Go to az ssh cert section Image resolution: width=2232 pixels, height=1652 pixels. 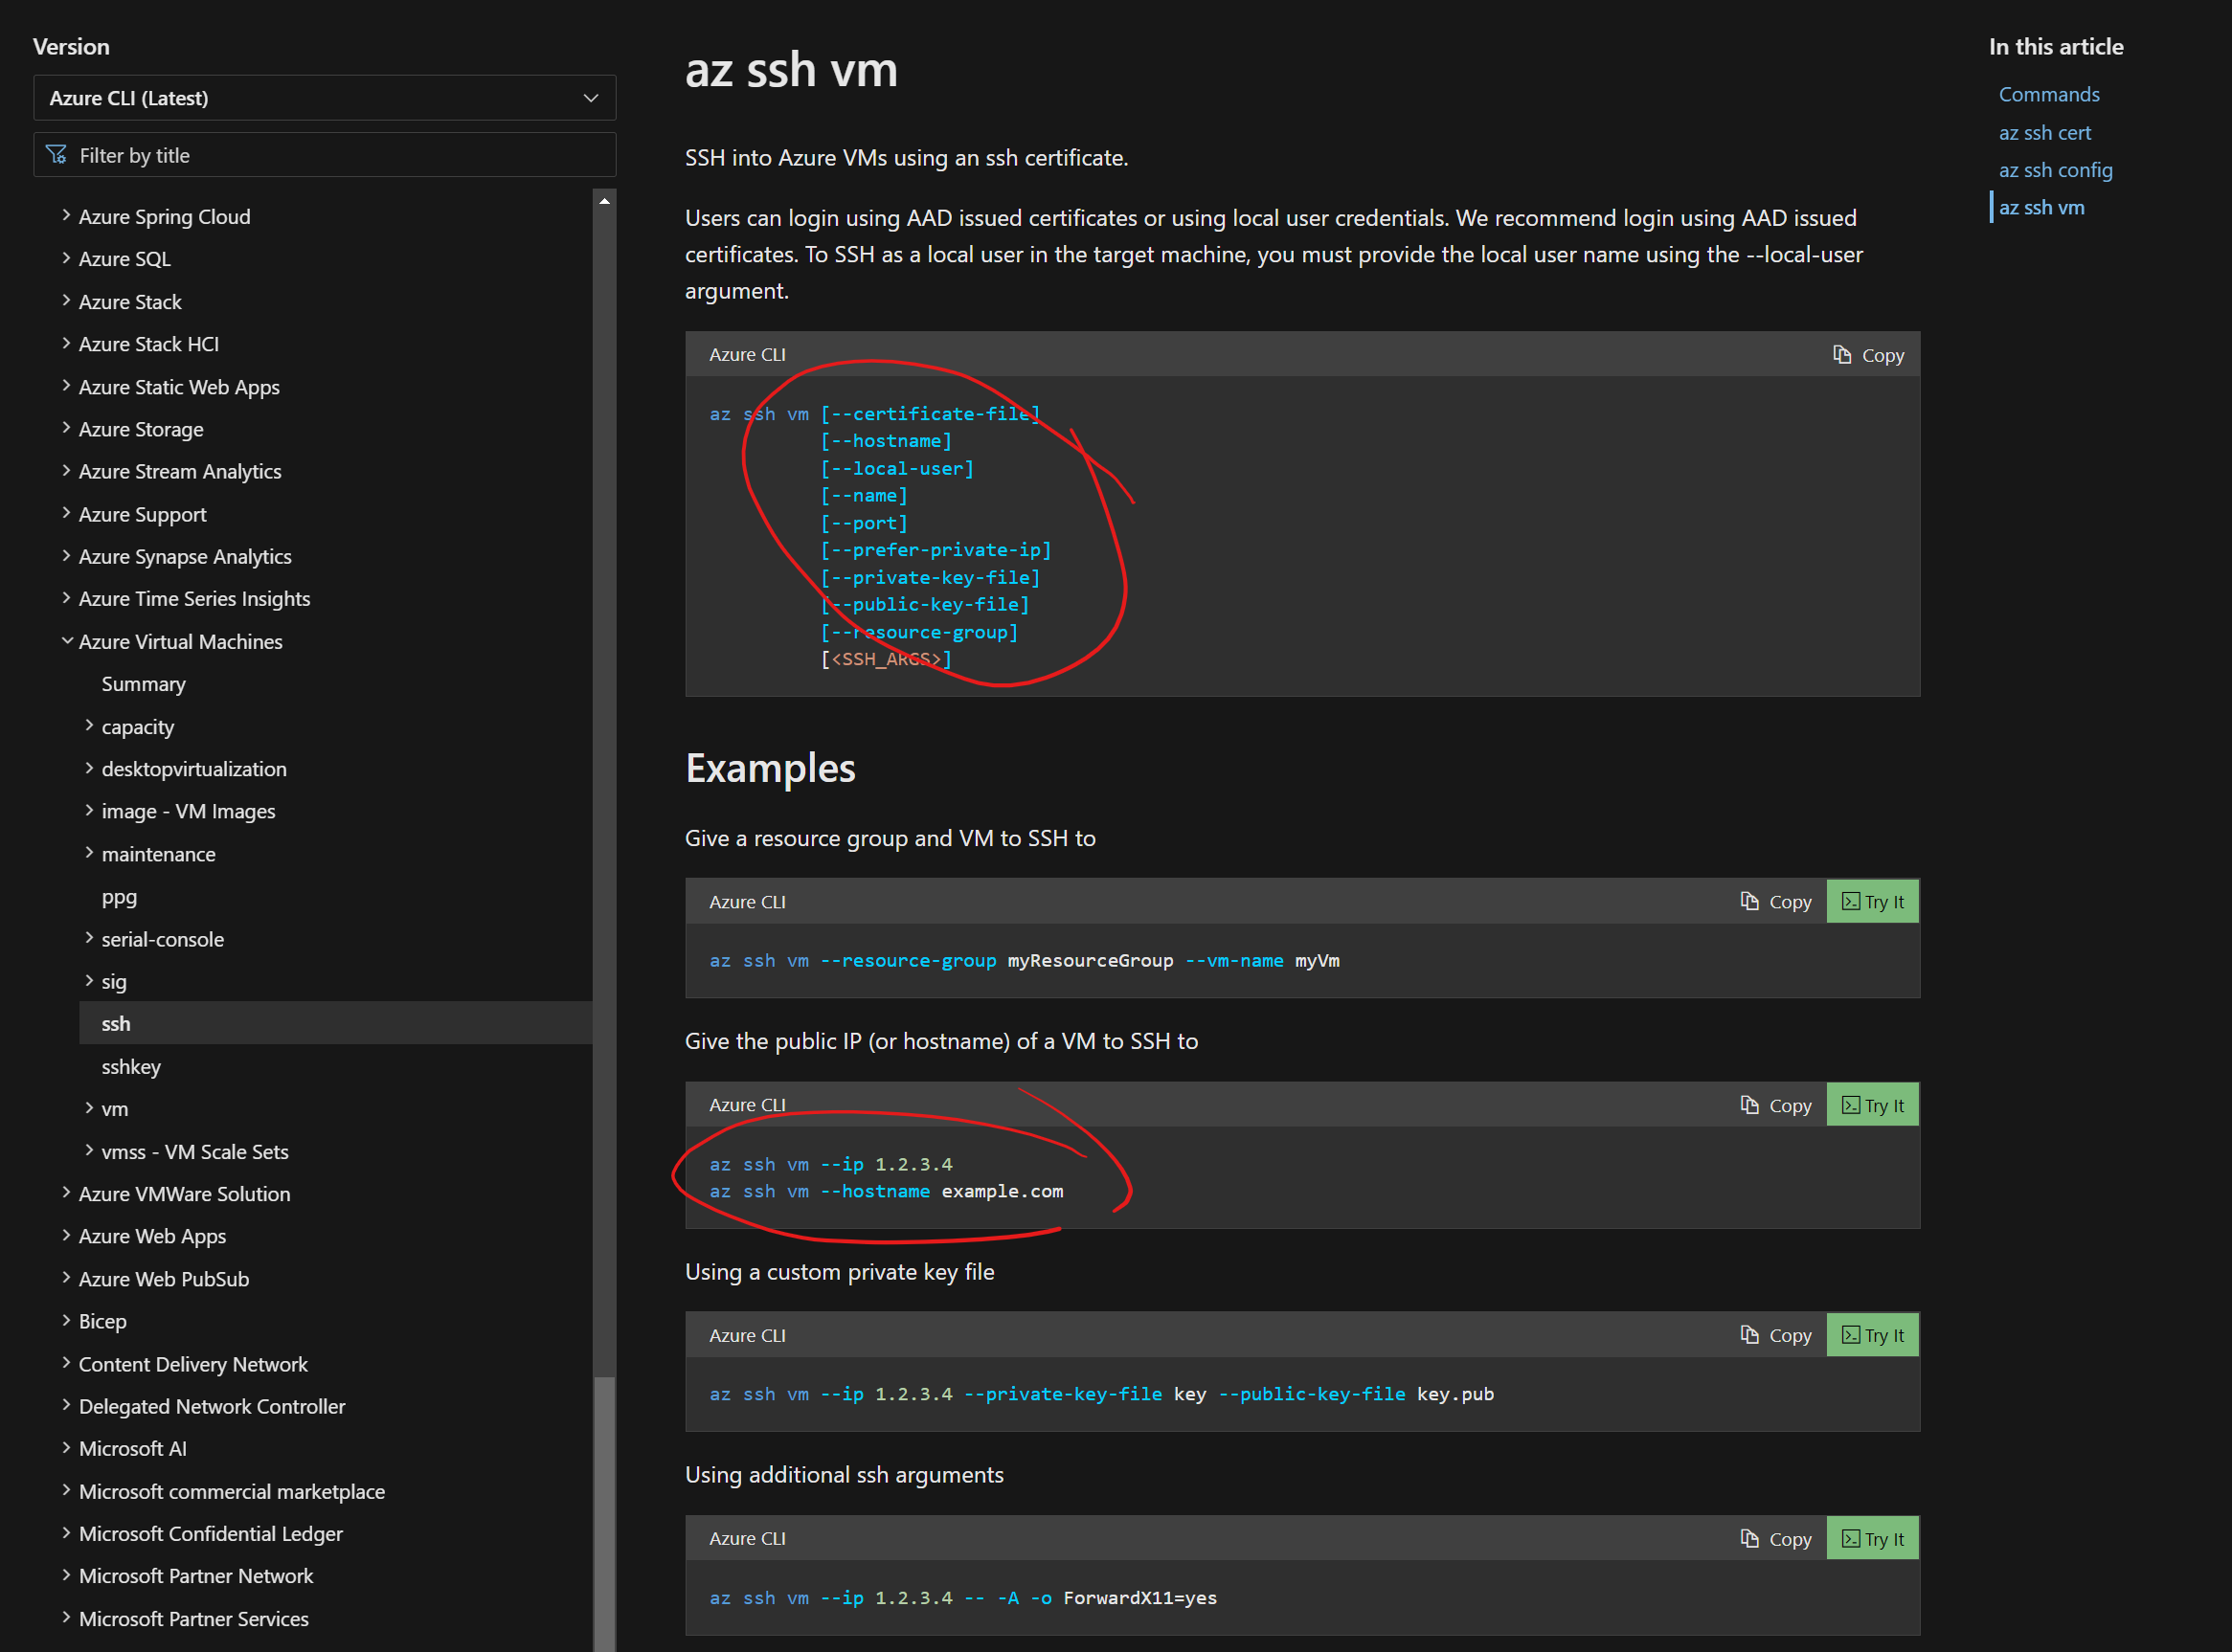2044,132
